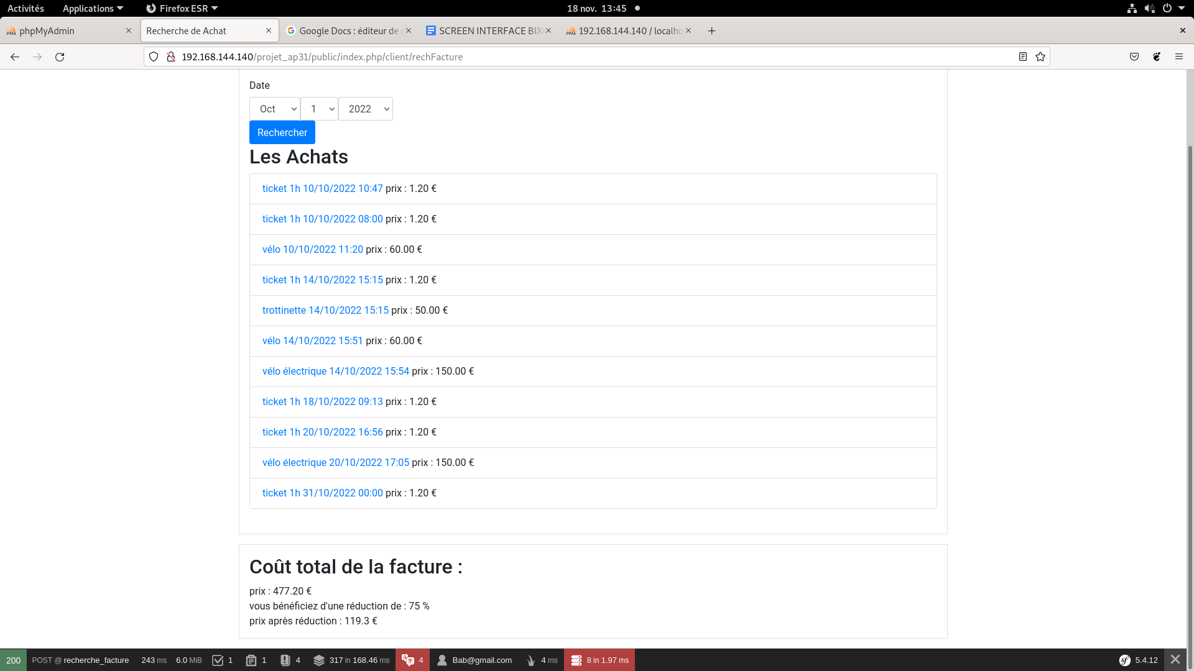This screenshot has width=1194, height=671.
Task: Open the day dropdown showing 1
Action: tap(319, 109)
